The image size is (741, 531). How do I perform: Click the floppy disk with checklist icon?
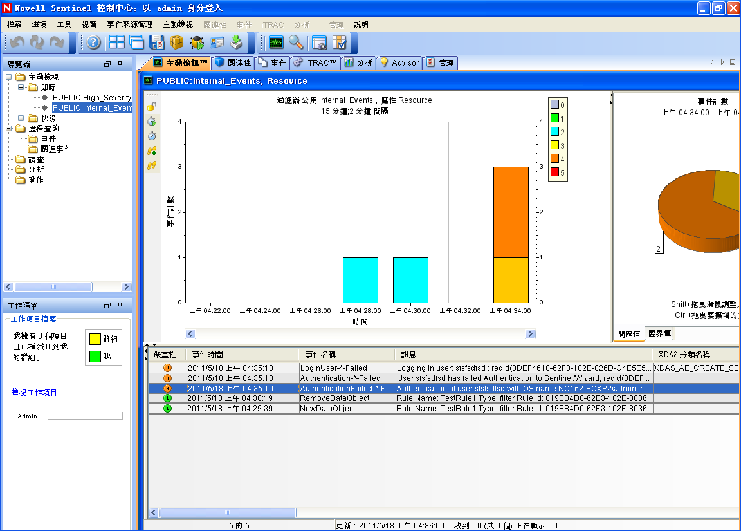click(x=156, y=42)
